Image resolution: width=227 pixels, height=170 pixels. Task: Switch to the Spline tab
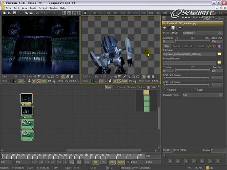tap(141, 88)
